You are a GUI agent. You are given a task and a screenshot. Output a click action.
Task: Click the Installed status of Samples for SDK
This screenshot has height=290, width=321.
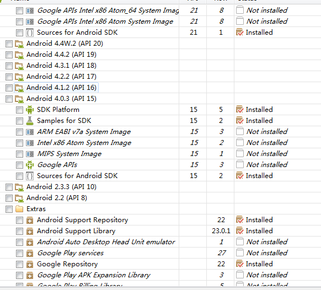click(x=254, y=121)
